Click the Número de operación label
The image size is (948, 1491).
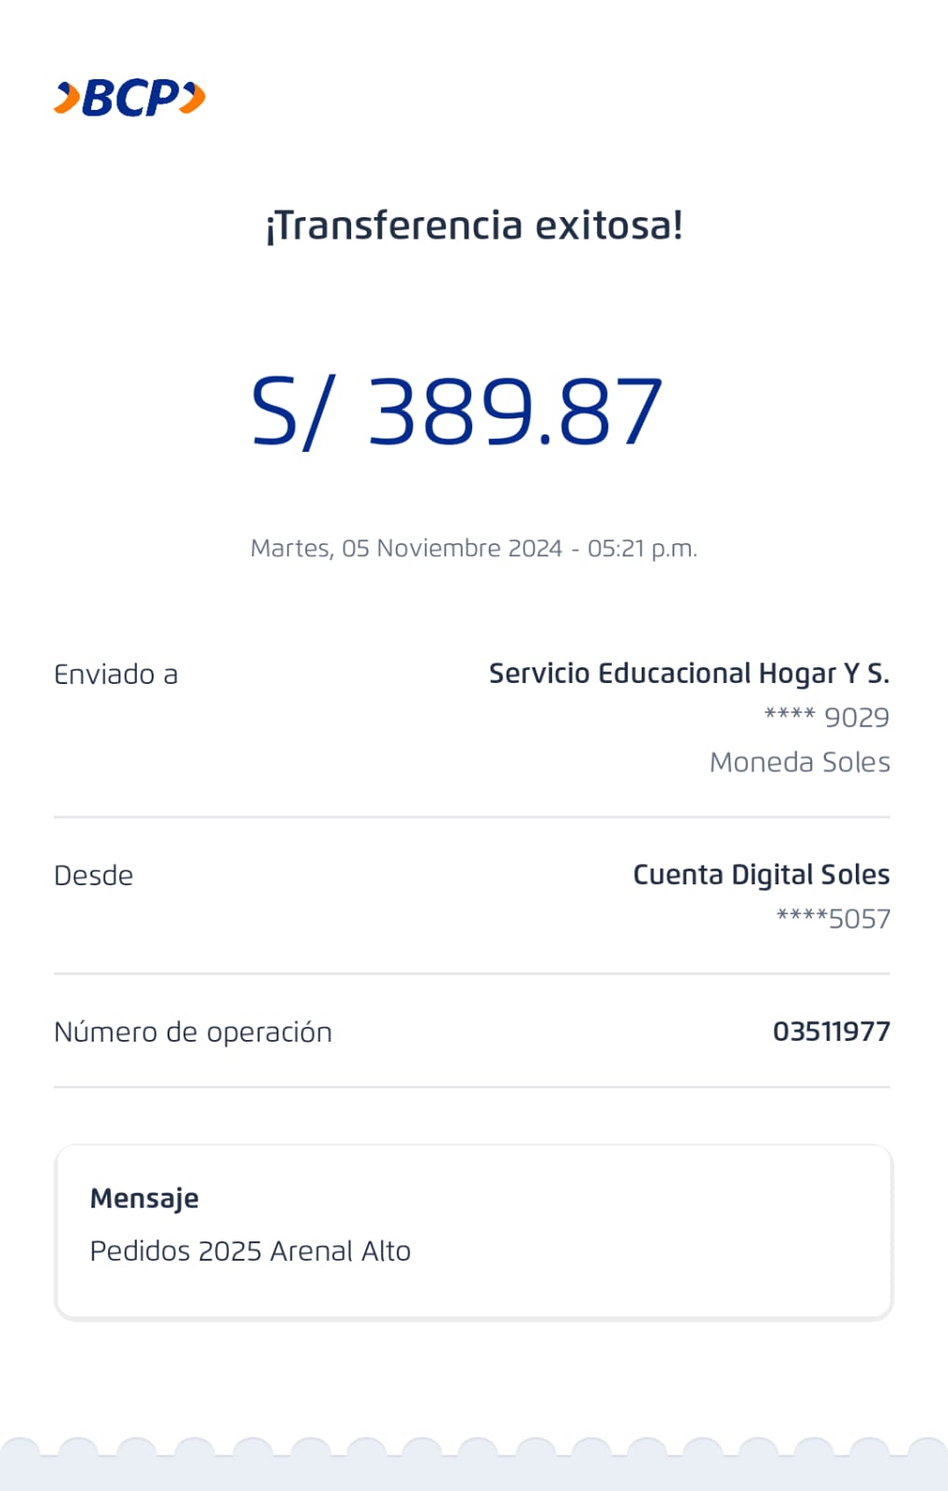(x=193, y=1033)
